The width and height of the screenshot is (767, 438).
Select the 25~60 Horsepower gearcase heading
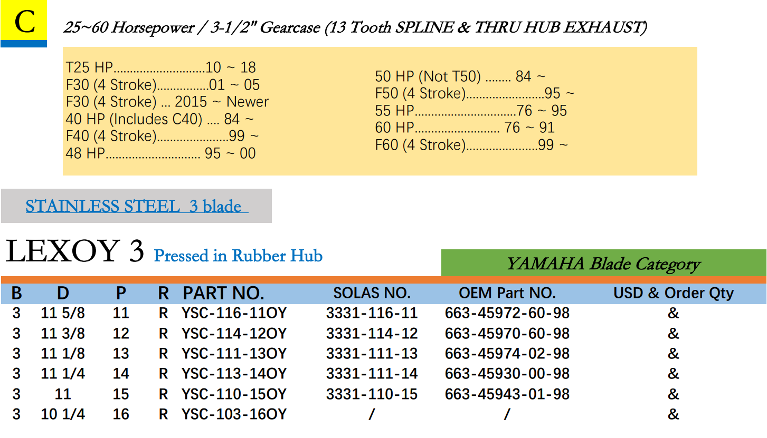pyautogui.click(x=355, y=27)
